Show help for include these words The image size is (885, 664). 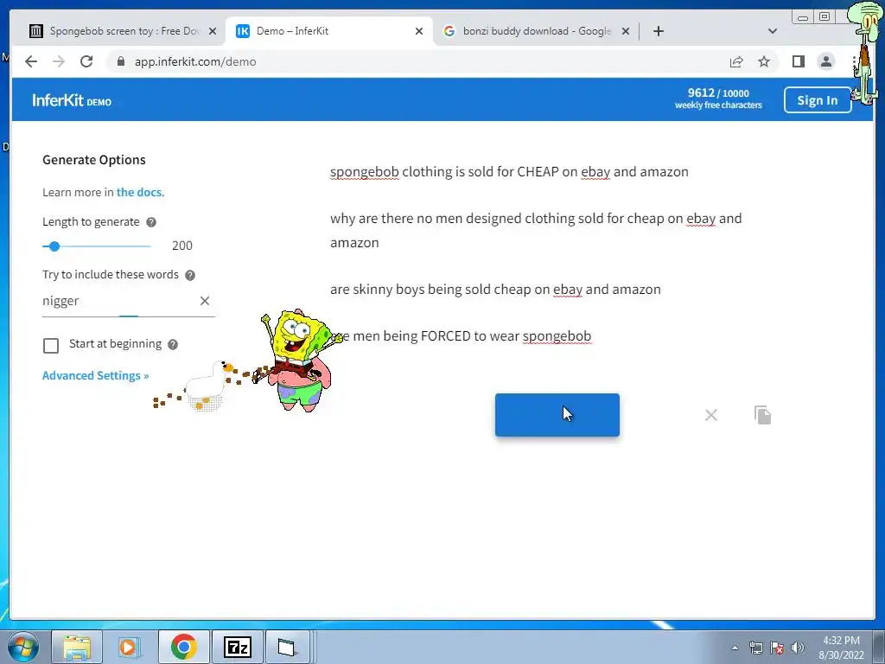189,275
